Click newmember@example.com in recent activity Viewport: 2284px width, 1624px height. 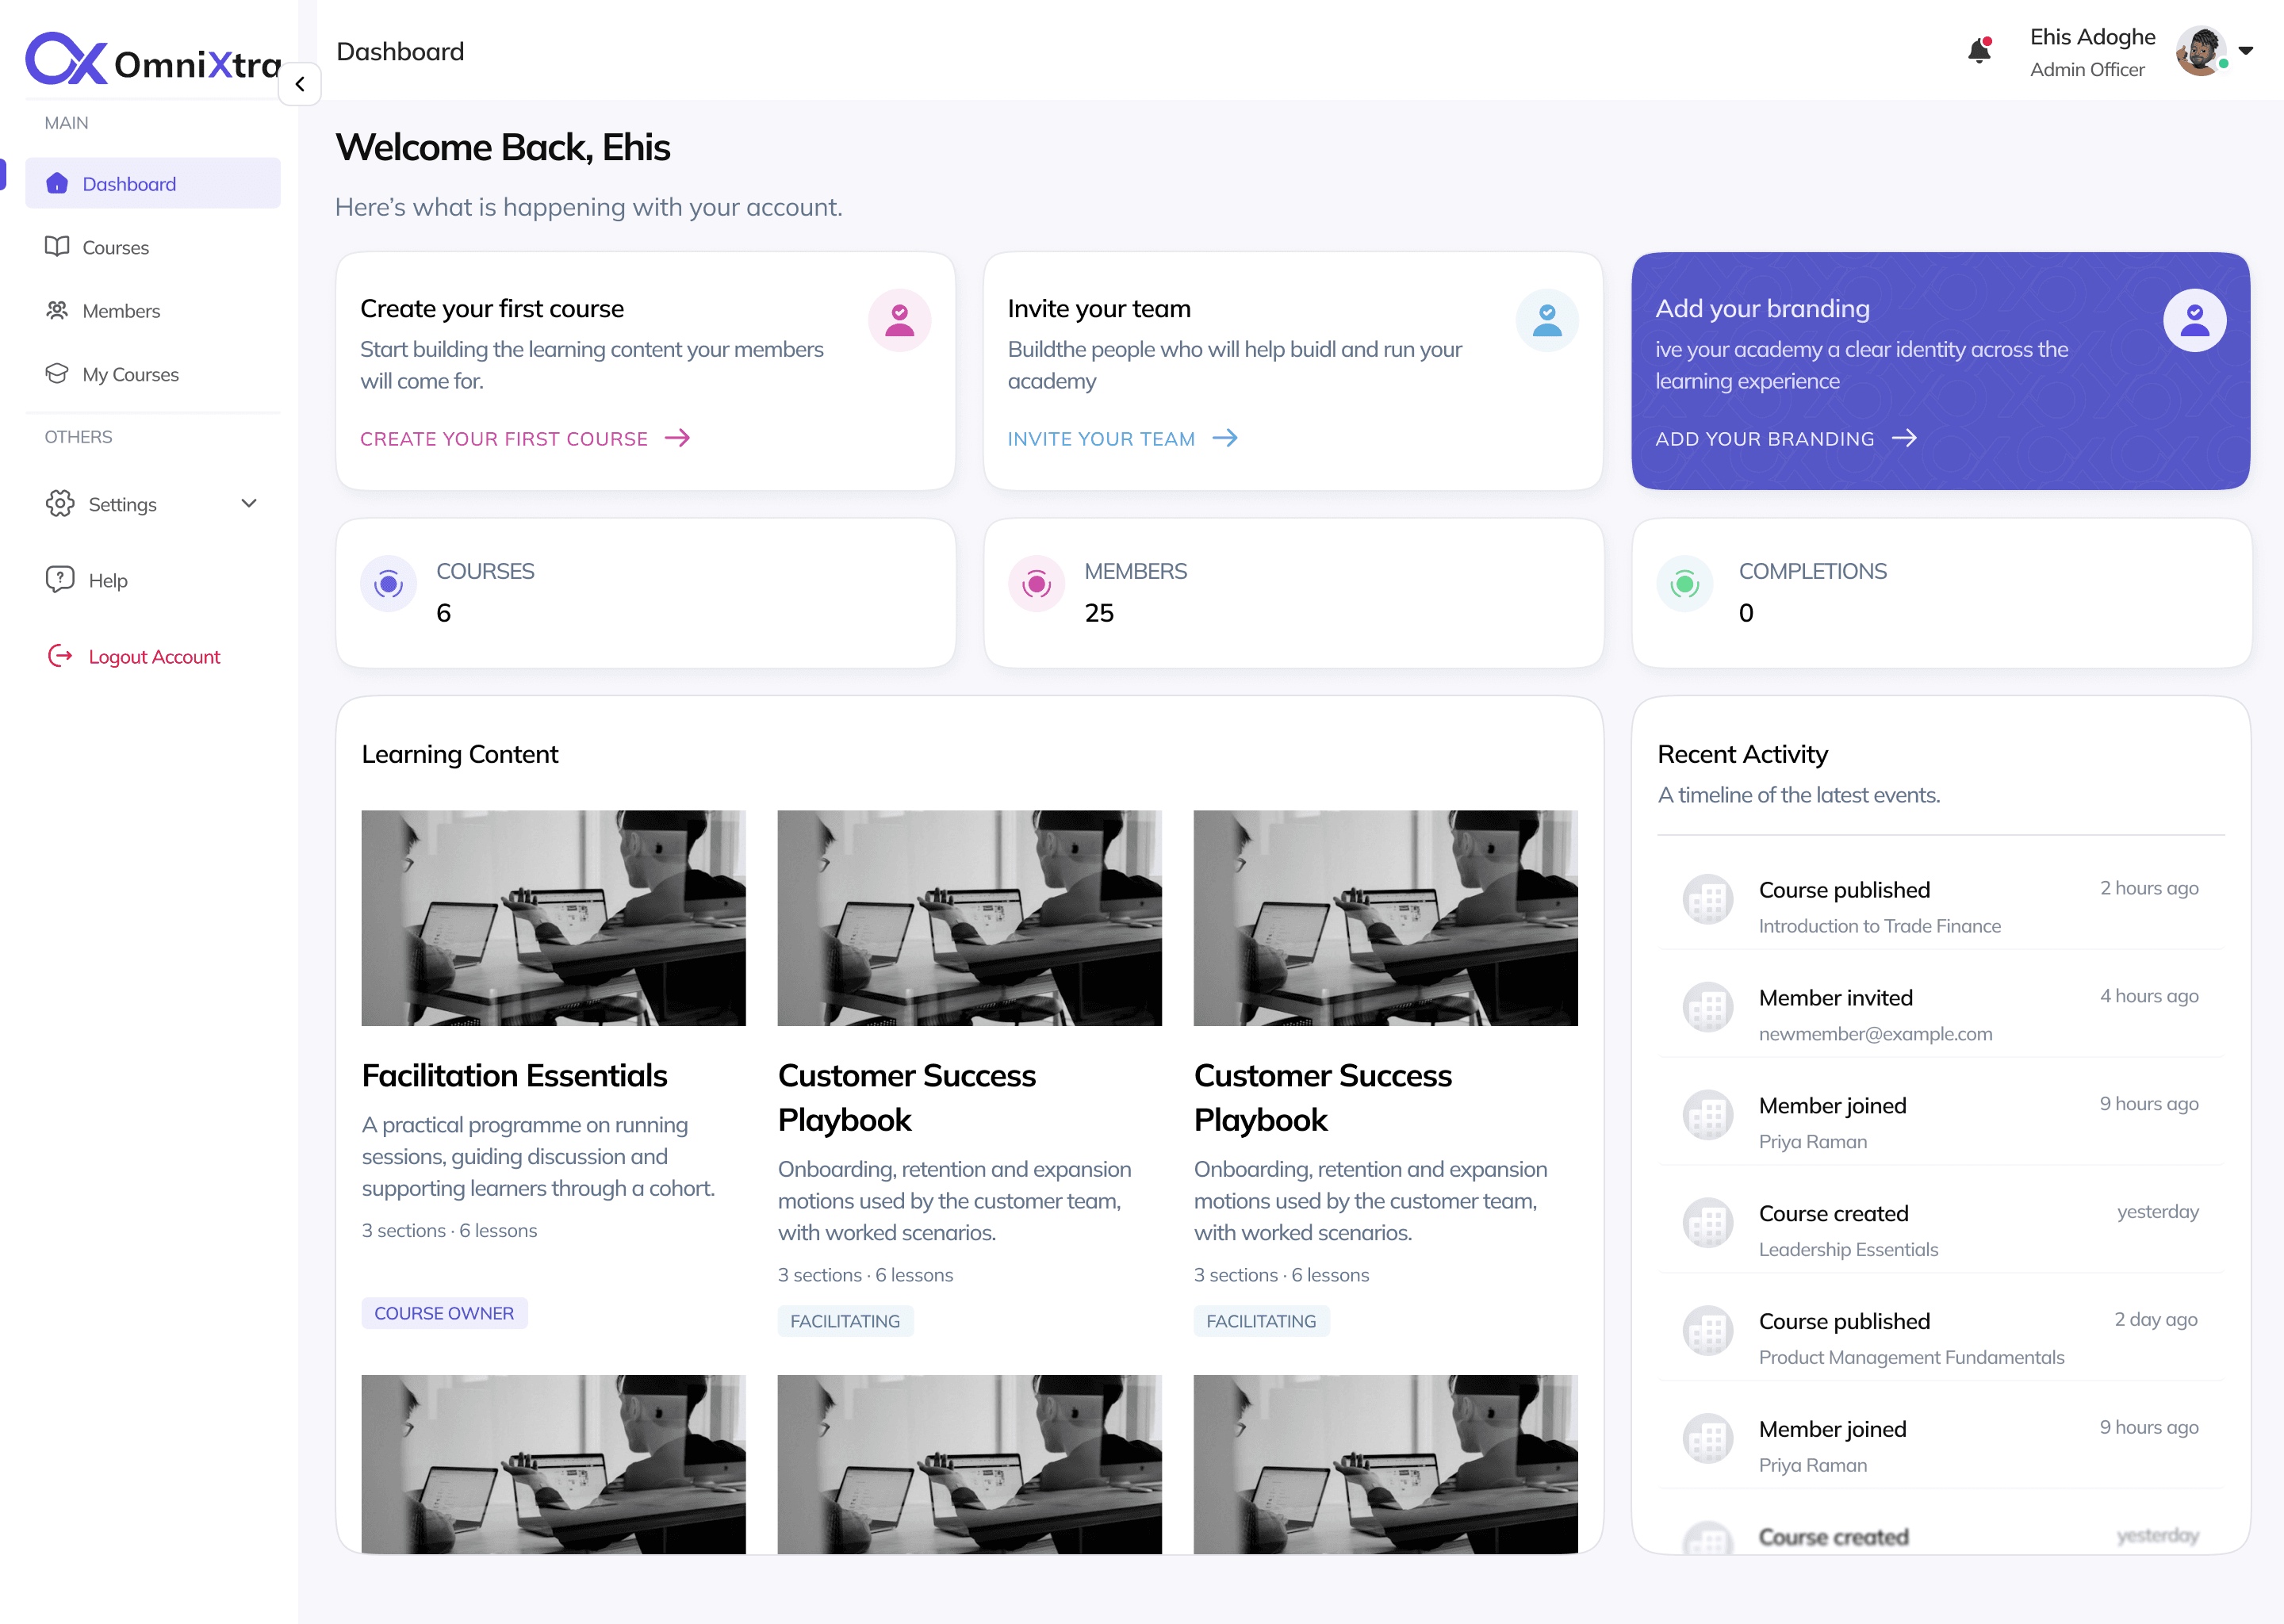coord(1875,1034)
